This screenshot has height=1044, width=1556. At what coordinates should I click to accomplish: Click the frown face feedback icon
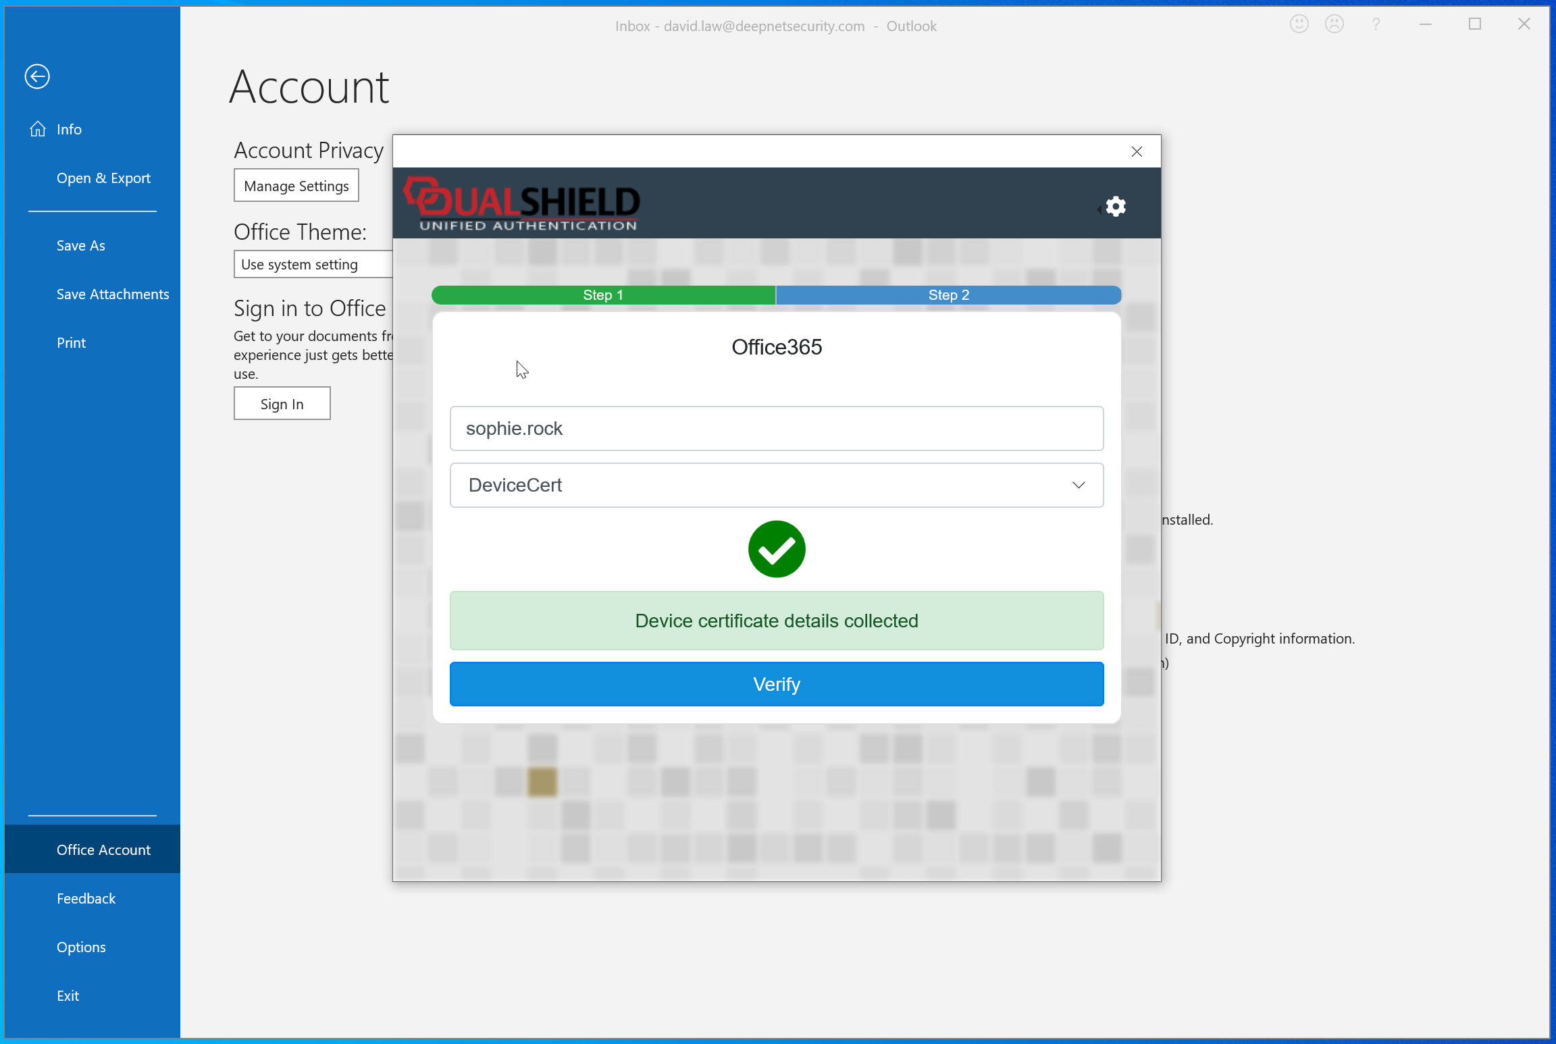click(1334, 25)
